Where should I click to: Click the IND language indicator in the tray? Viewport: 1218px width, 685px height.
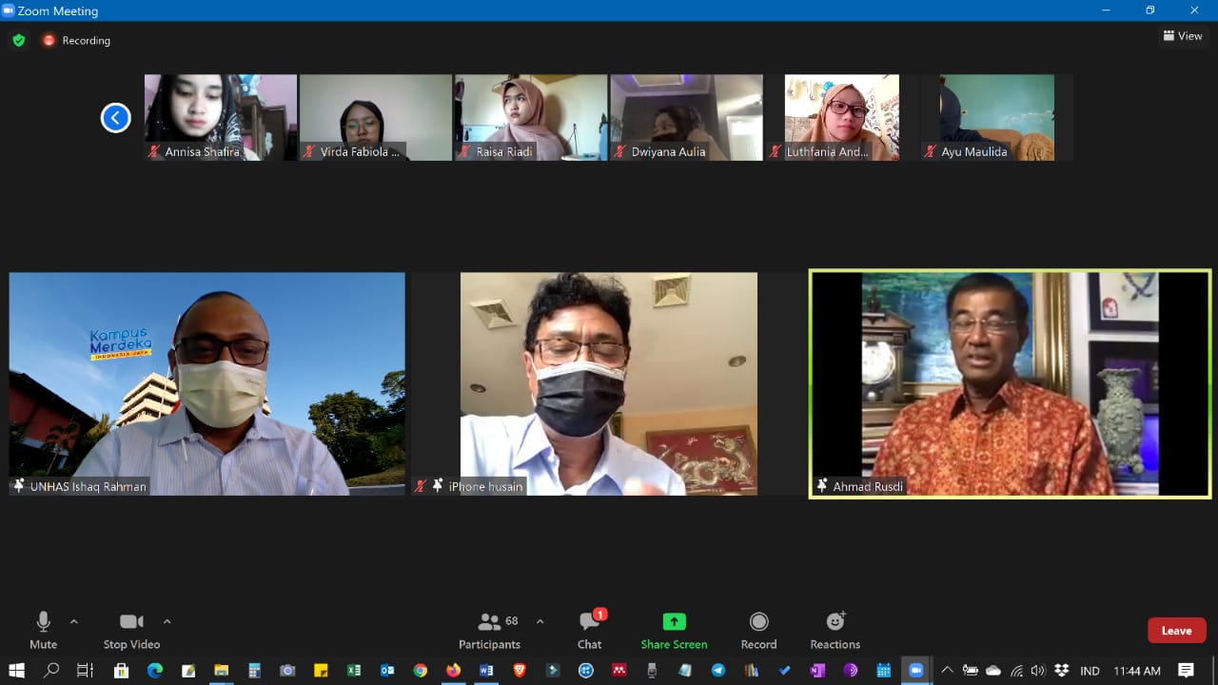click(x=1090, y=671)
